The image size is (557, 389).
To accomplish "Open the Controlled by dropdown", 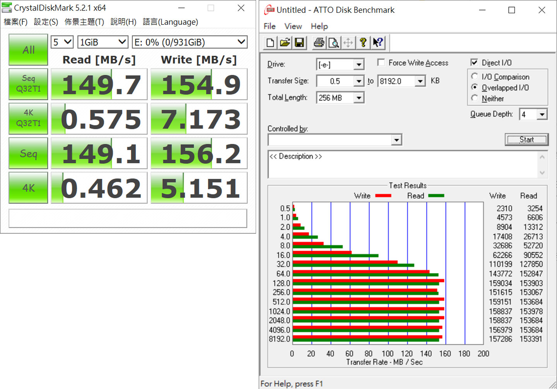I will click(x=396, y=140).
